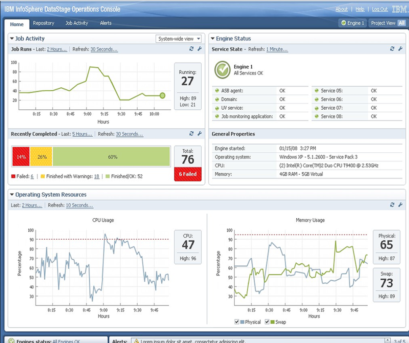409x343 pixels.
Task: Collapse the Operating System Resources panel
Action: click(12, 194)
